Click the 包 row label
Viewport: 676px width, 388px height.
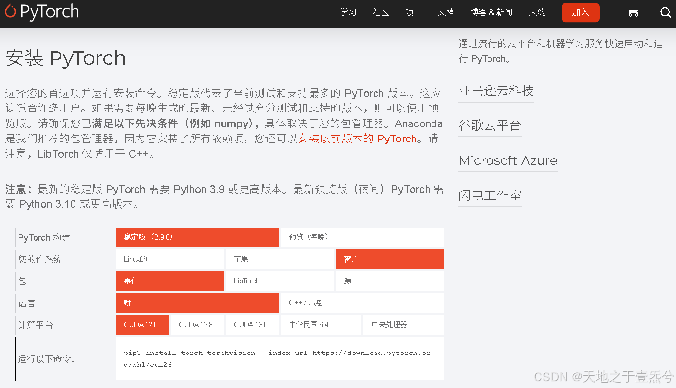[x=22, y=281]
